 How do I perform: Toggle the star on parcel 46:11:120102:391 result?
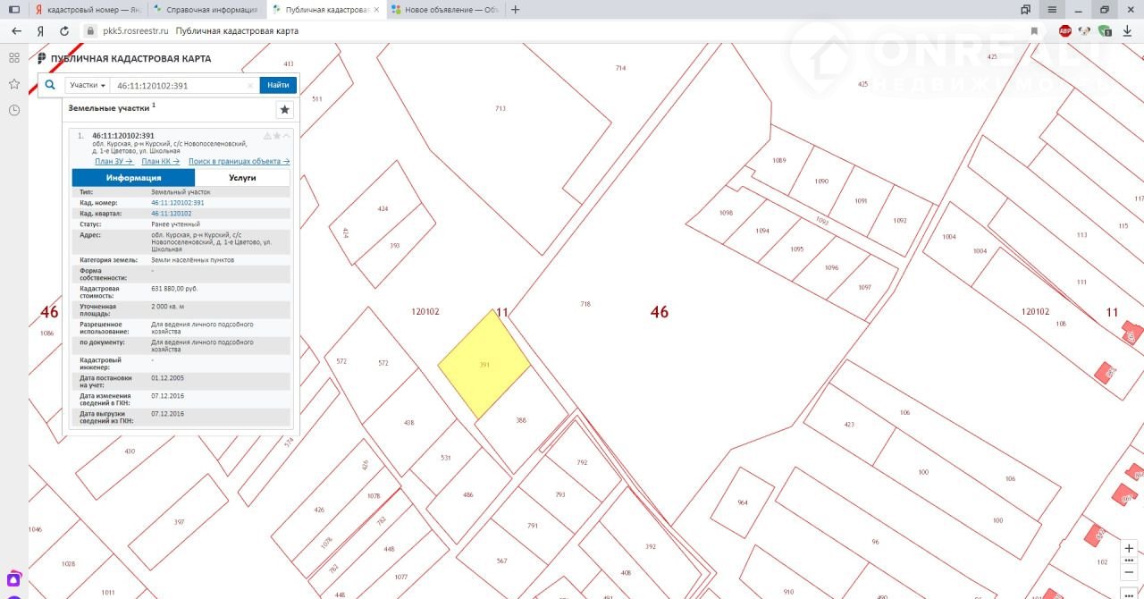(x=277, y=136)
